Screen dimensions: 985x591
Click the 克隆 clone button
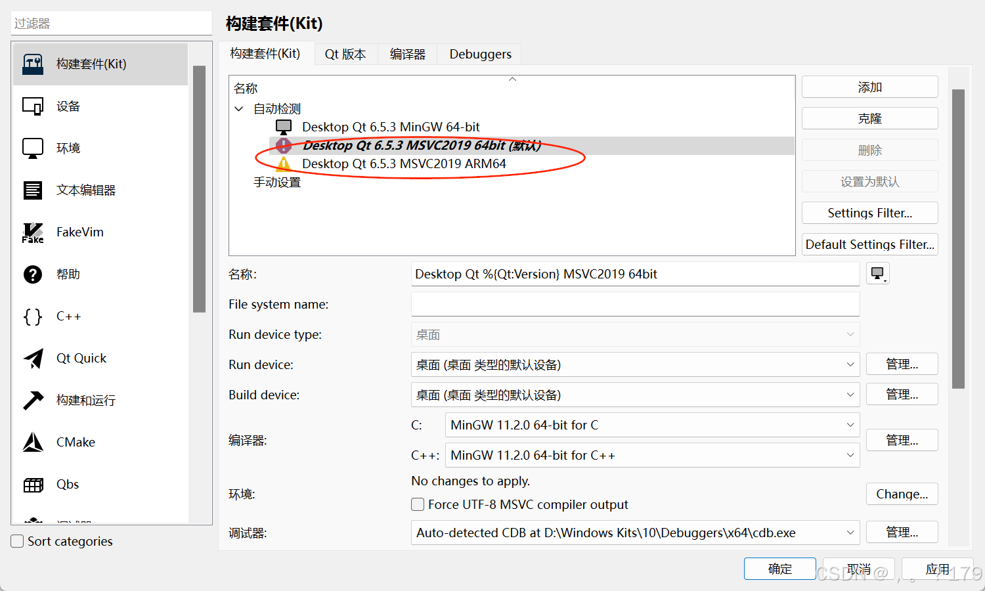pyautogui.click(x=869, y=118)
